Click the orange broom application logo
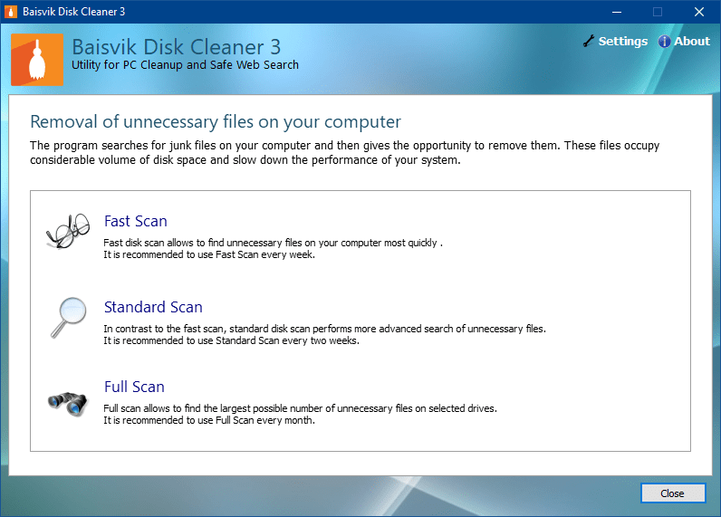 [37, 60]
